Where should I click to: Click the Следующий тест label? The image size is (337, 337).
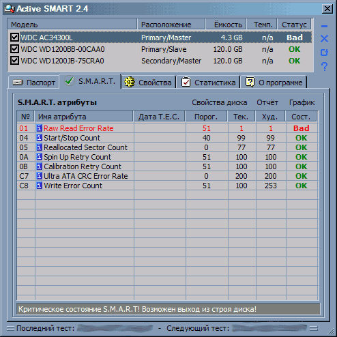(198, 328)
